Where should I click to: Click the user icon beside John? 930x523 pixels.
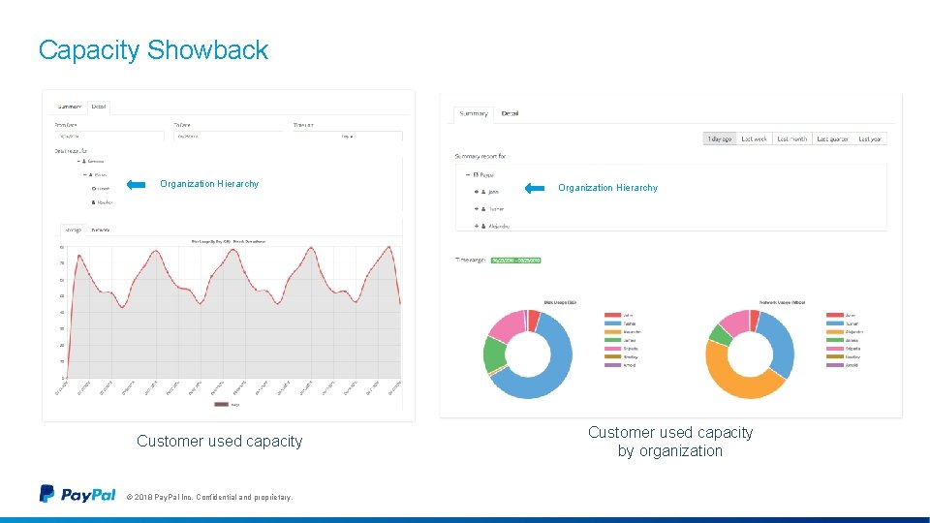tap(483, 192)
